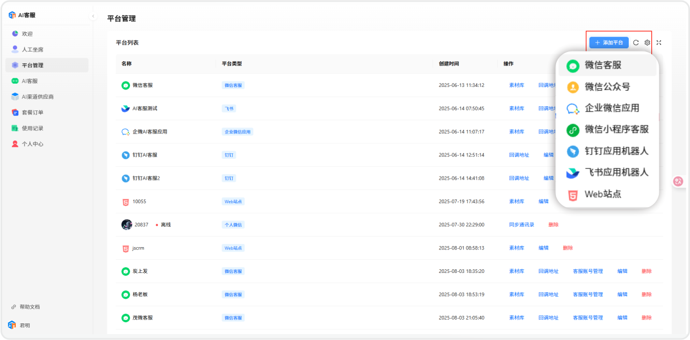The height and width of the screenshot is (340, 690).
Task: Select 平台管理 in the sidebar
Action: pyautogui.click(x=47, y=65)
